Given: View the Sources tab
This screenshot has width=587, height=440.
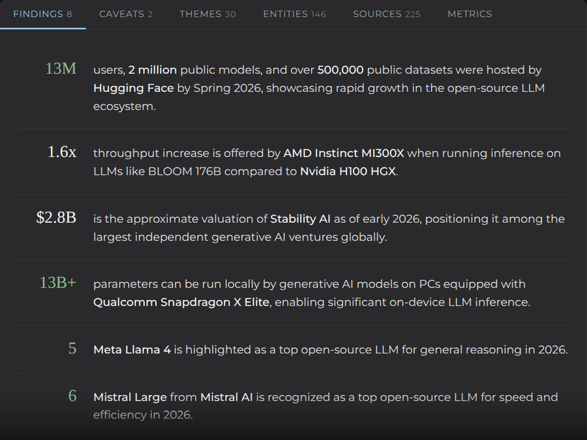Looking at the screenshot, I should (x=387, y=14).
